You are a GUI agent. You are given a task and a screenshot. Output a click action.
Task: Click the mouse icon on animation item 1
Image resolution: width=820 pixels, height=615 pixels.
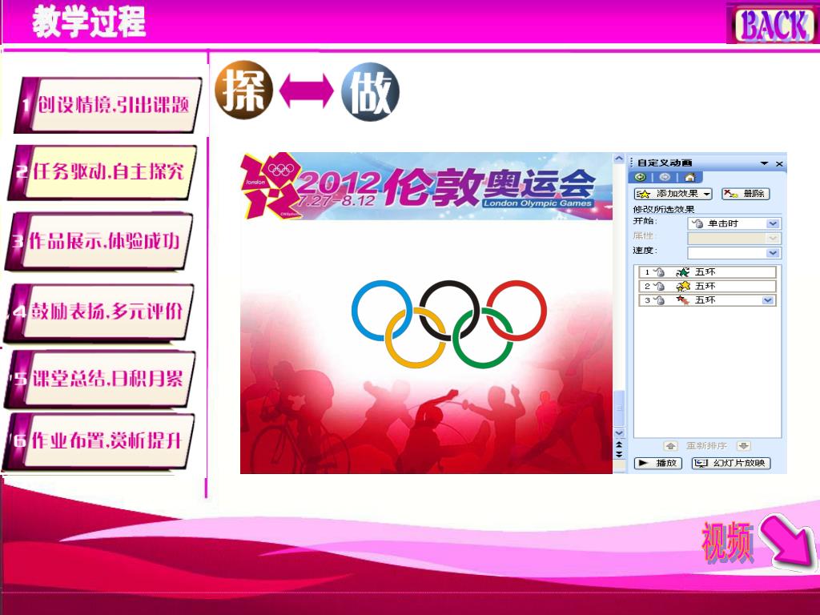(x=659, y=272)
